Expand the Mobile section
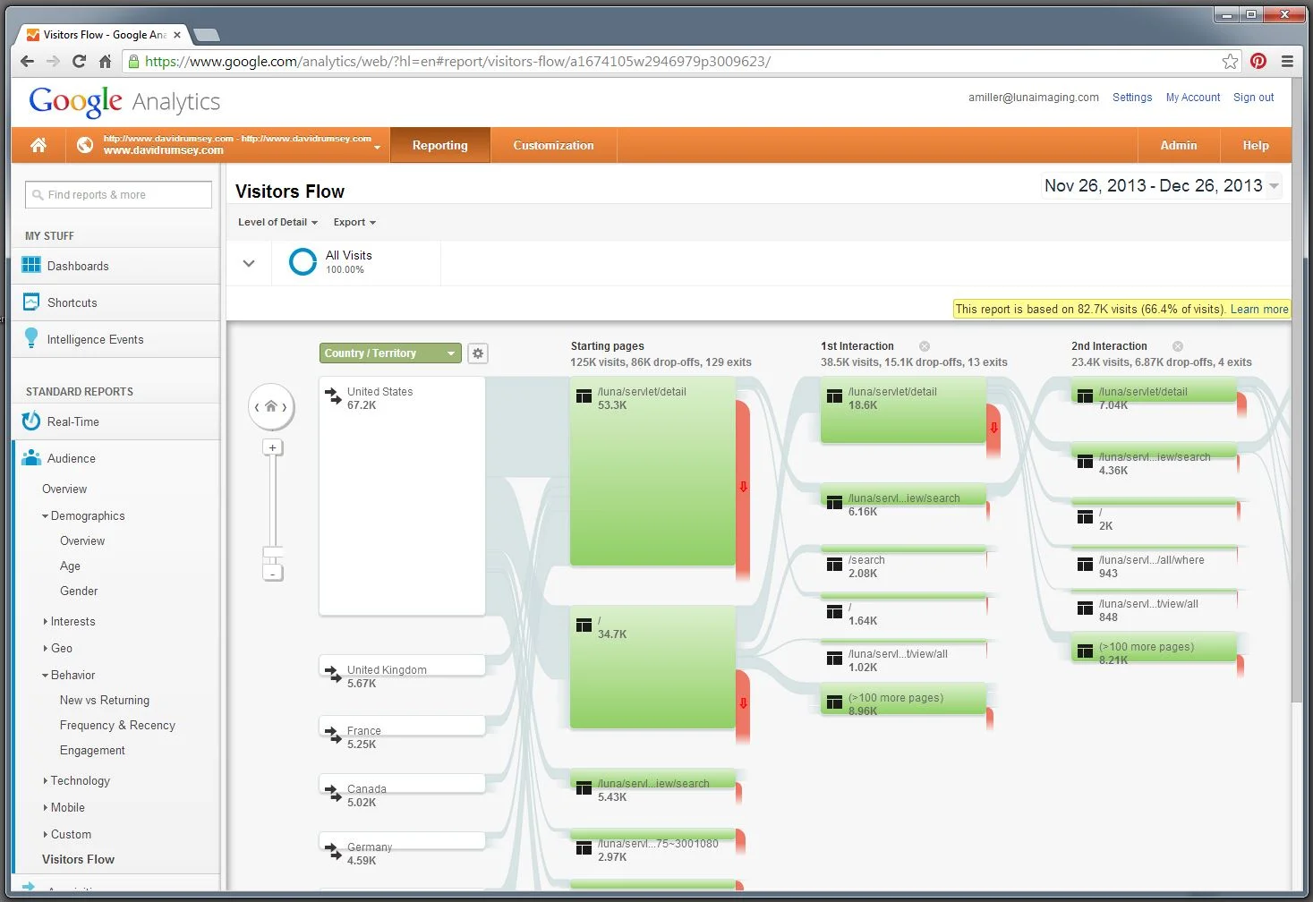The height and width of the screenshot is (902, 1313). click(45, 807)
